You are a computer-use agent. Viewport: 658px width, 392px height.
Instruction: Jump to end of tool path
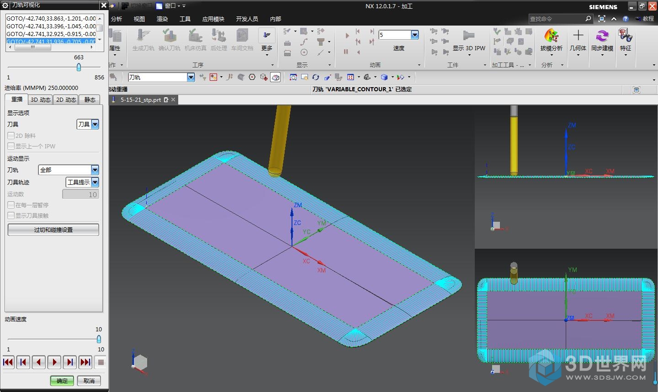(85, 362)
